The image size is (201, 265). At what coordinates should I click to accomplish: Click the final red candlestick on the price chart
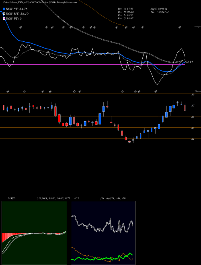click(x=185, y=108)
